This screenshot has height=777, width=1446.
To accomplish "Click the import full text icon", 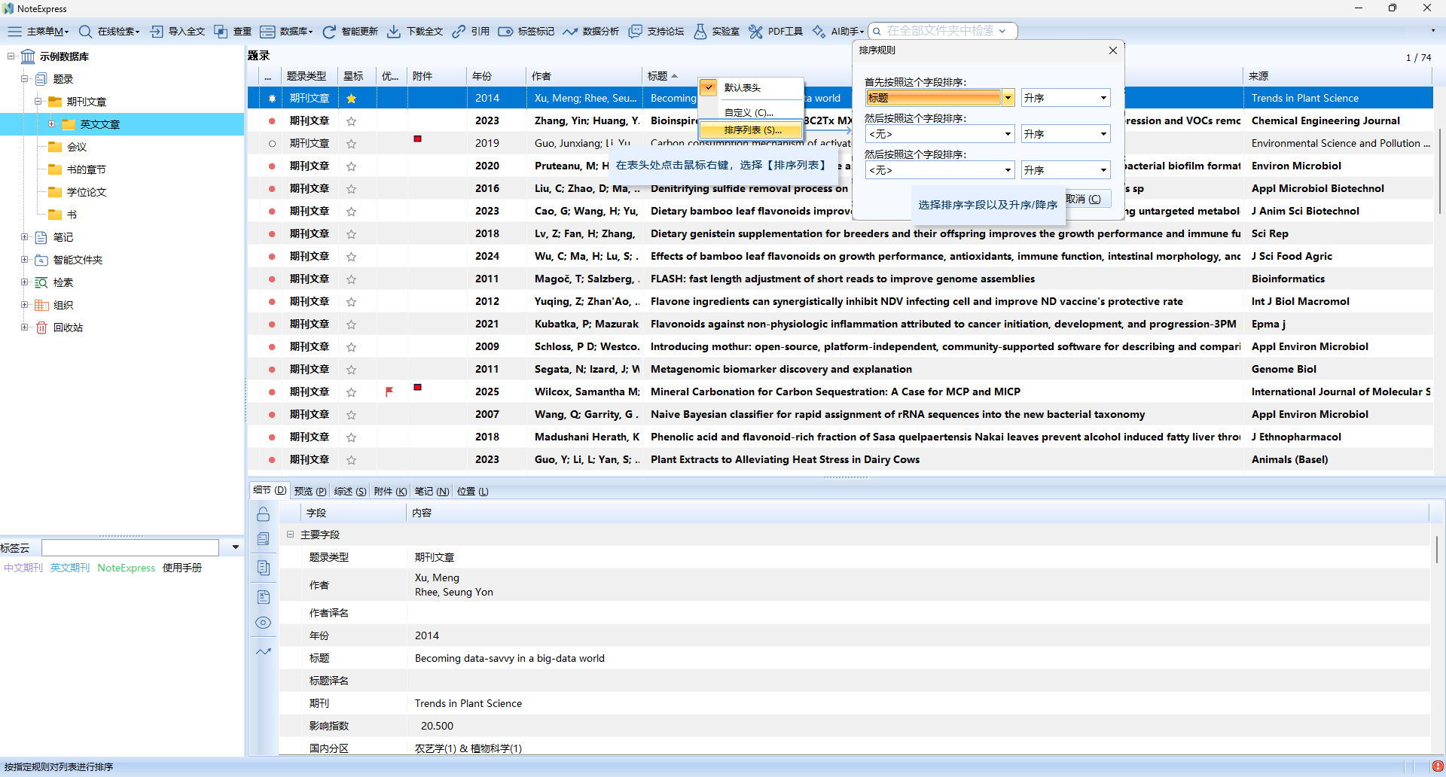I will 157,31.
